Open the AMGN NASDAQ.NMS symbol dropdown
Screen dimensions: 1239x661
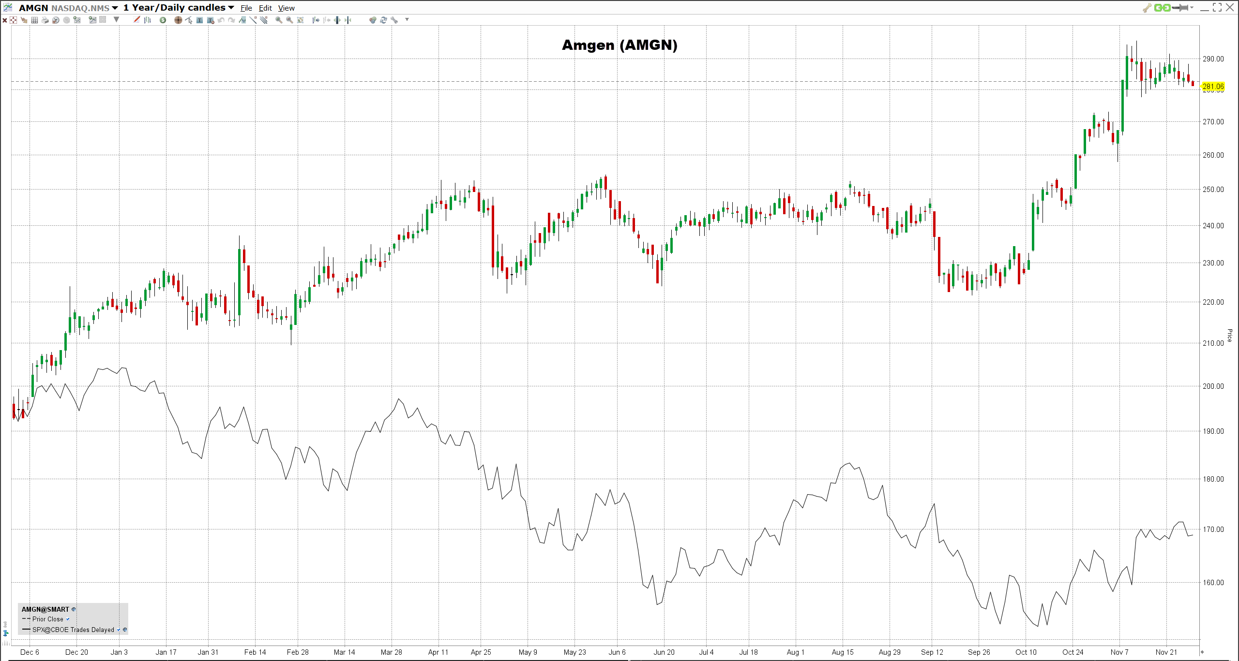[x=115, y=8]
